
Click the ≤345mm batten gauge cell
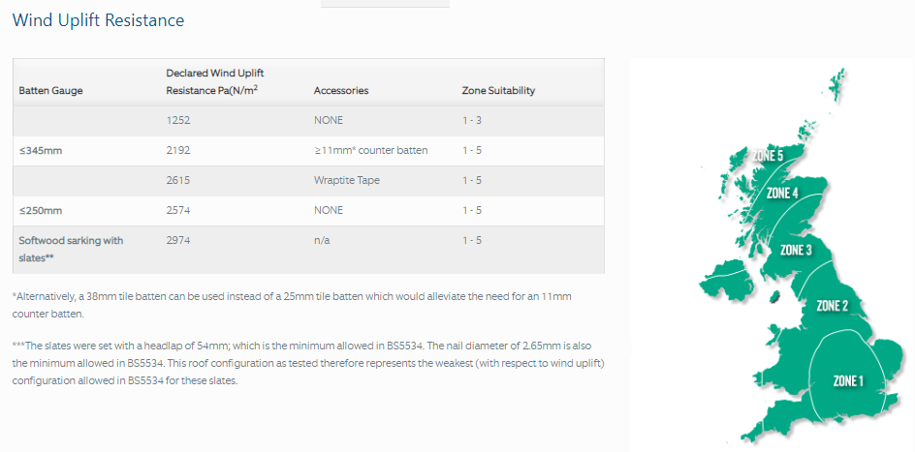tap(37, 150)
